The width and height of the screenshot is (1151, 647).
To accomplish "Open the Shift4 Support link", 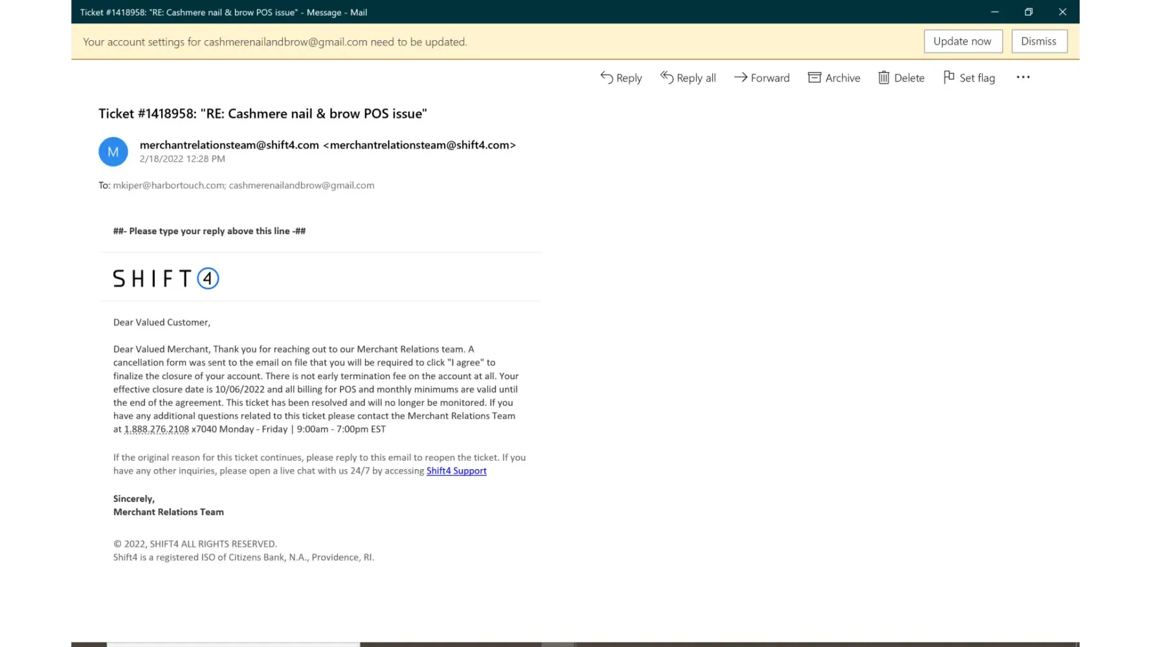I will [x=456, y=471].
